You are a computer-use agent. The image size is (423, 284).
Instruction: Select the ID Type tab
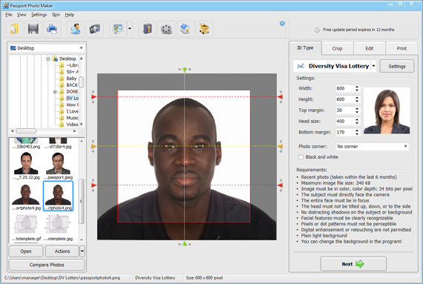click(x=305, y=48)
